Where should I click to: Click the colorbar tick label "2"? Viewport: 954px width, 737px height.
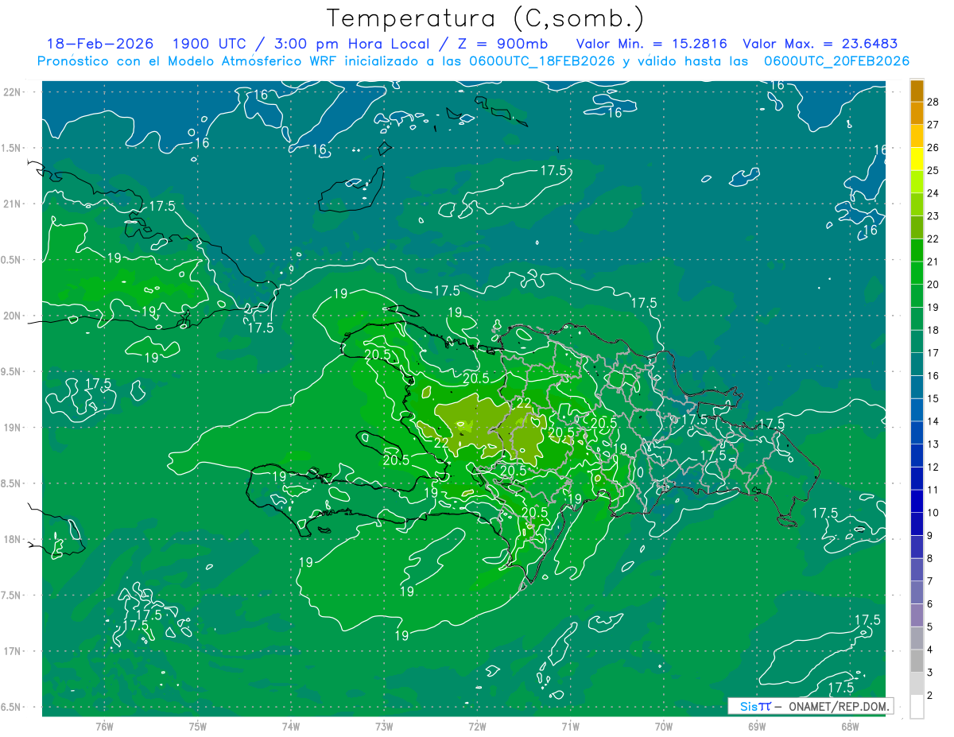click(930, 696)
